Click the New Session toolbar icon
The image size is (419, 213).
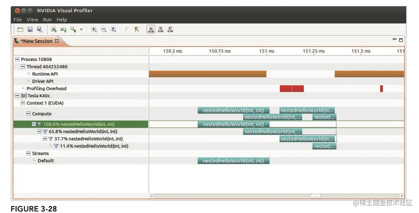click(20, 29)
